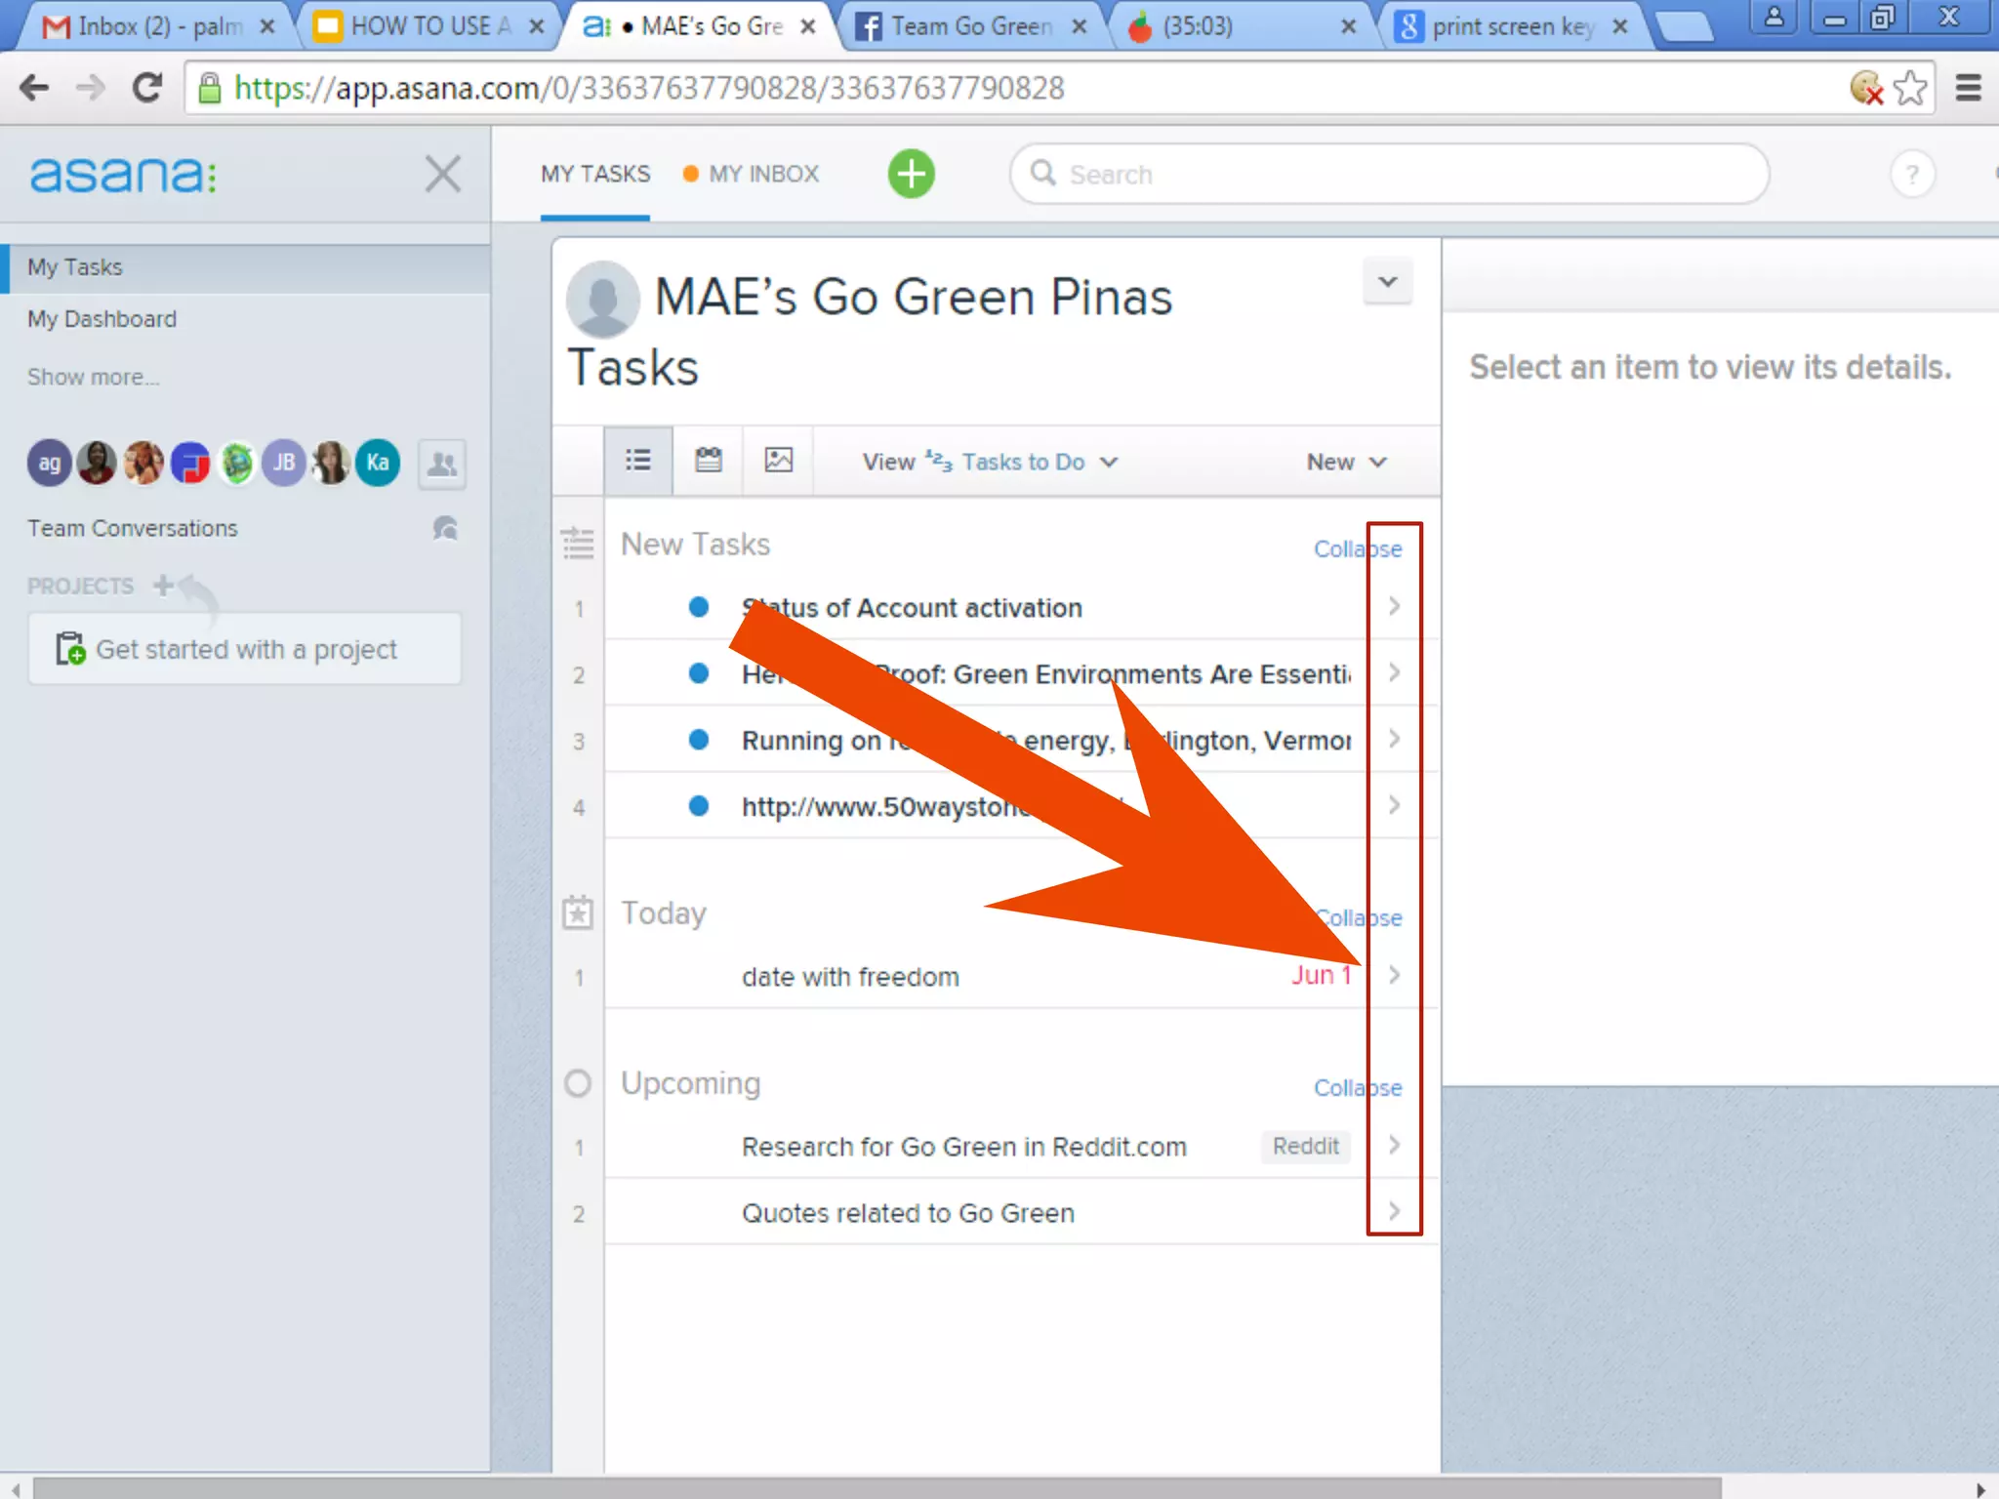1999x1499 pixels.
Task: Add a new project with plus icon
Action: click(163, 585)
